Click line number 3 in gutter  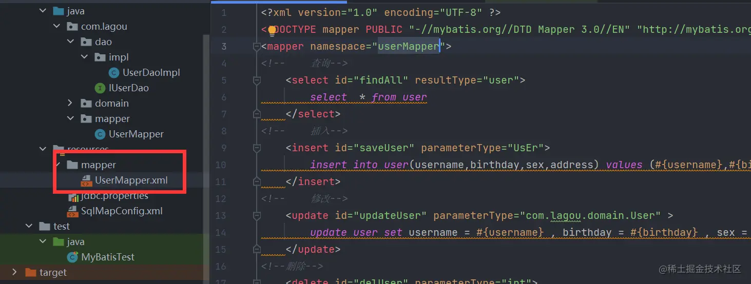coord(223,47)
